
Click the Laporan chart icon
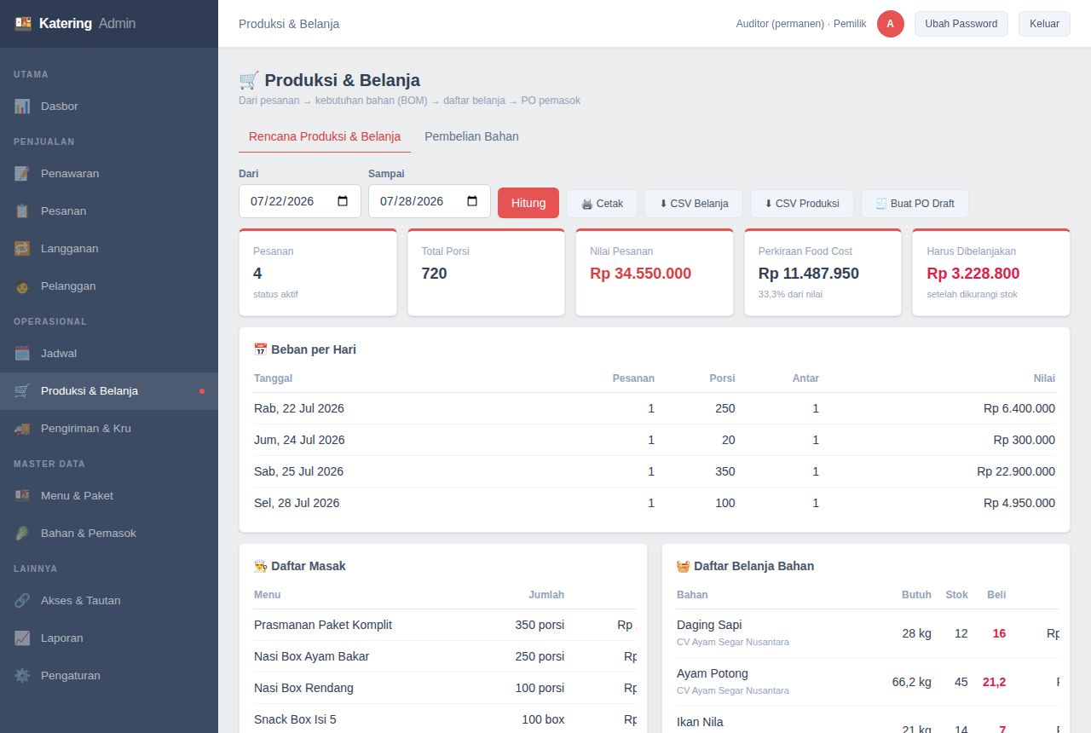22,638
